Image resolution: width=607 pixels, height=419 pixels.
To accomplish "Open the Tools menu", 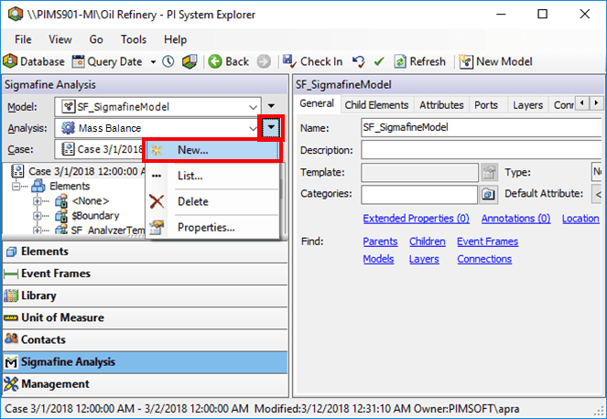I will click(133, 39).
